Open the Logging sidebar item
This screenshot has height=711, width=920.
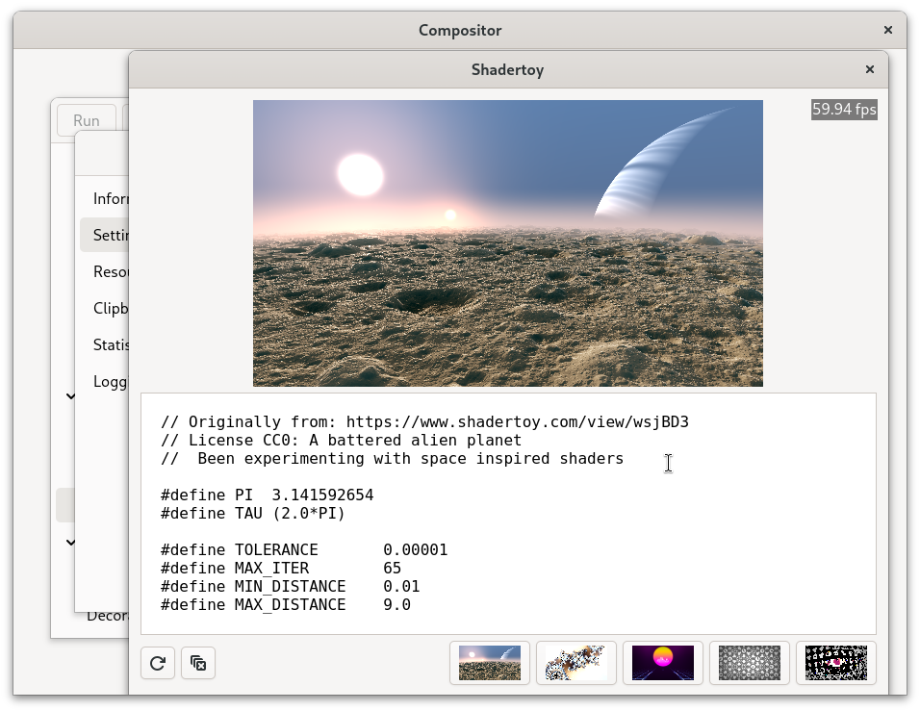(x=110, y=381)
